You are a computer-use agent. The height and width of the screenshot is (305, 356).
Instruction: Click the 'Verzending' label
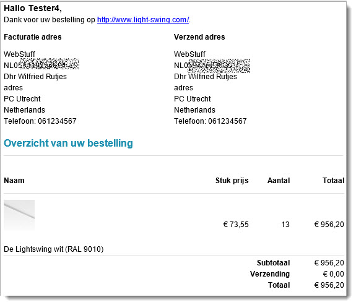coord(270,274)
